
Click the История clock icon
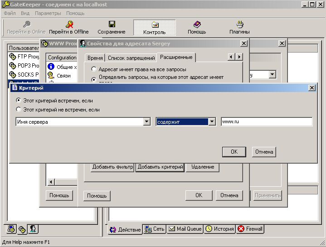point(209,229)
